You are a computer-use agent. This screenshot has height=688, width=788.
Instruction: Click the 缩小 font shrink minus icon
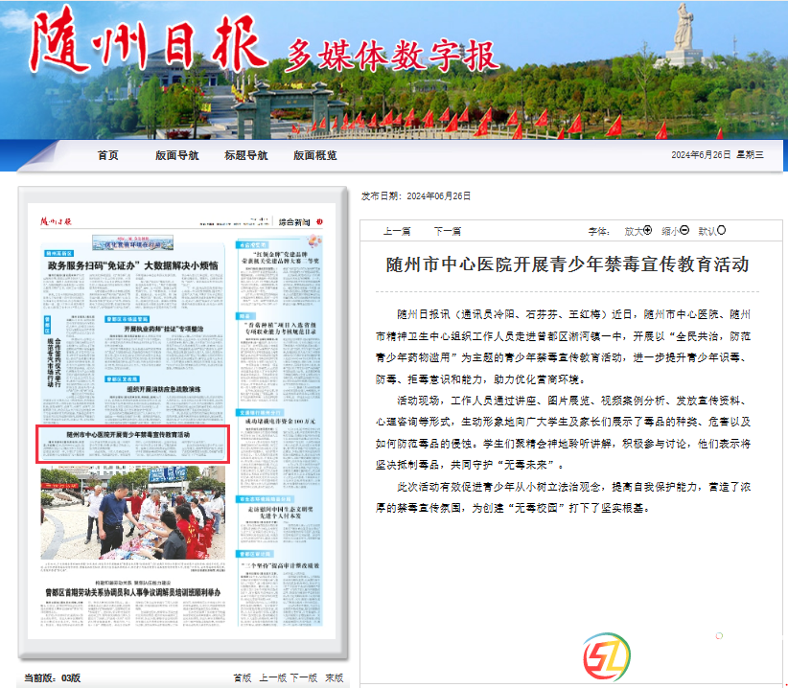point(684,230)
